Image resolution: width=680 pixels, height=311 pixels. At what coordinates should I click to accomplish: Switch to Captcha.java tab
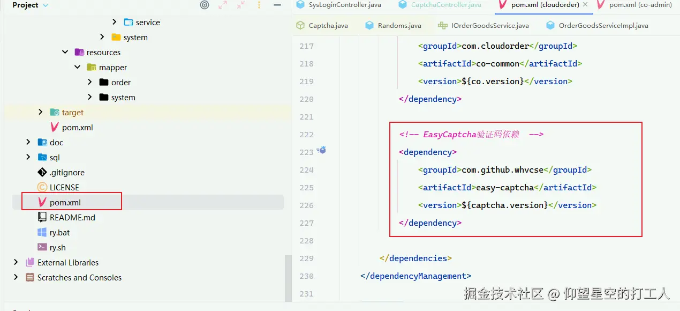point(328,25)
